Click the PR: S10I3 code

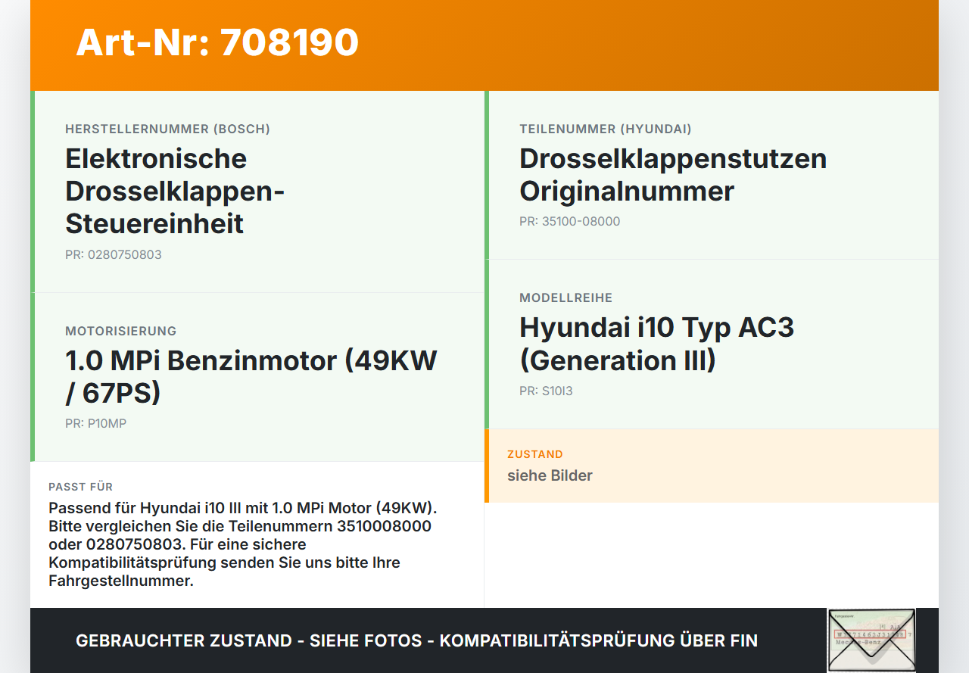click(546, 391)
